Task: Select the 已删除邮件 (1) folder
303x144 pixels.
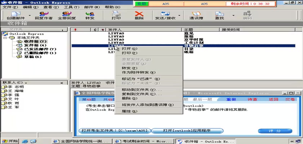Action: click(40, 53)
